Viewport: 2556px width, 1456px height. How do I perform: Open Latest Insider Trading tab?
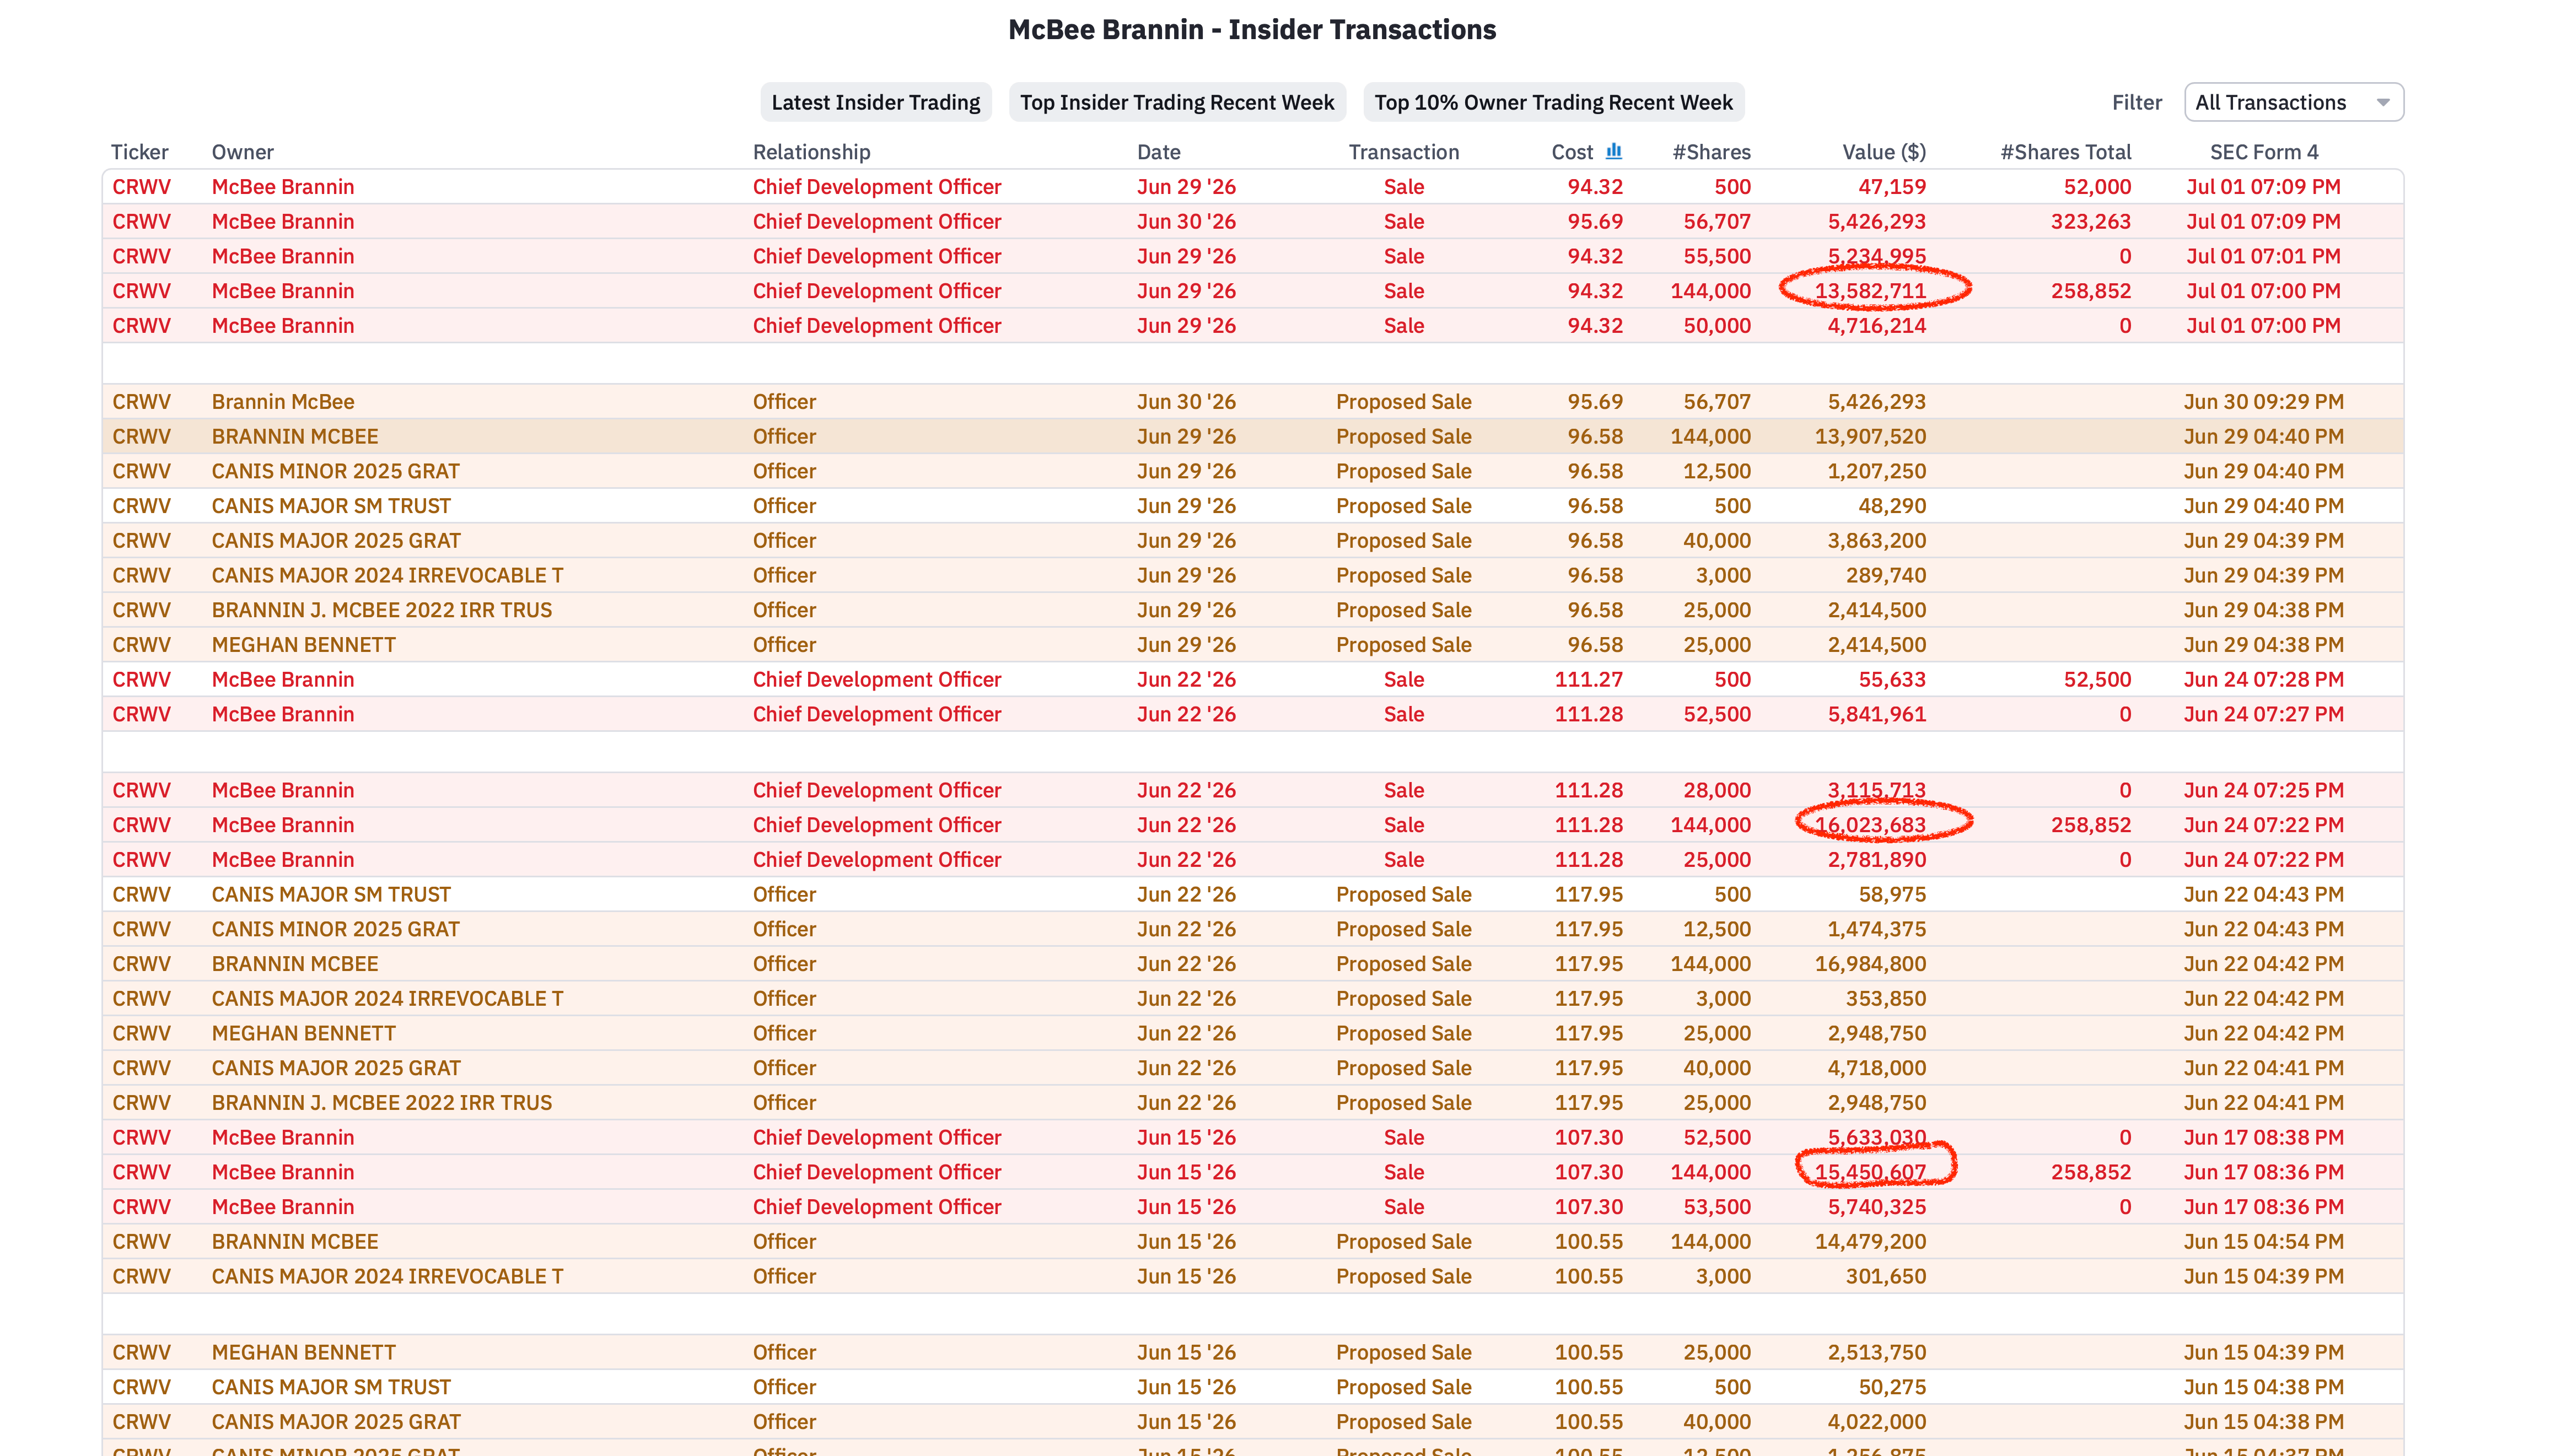coord(875,102)
